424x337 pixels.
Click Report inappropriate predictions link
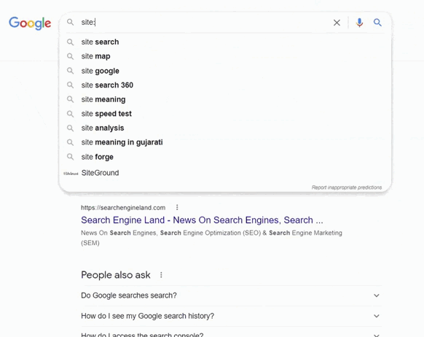[347, 187]
